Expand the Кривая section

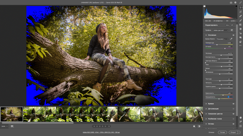point(206,104)
